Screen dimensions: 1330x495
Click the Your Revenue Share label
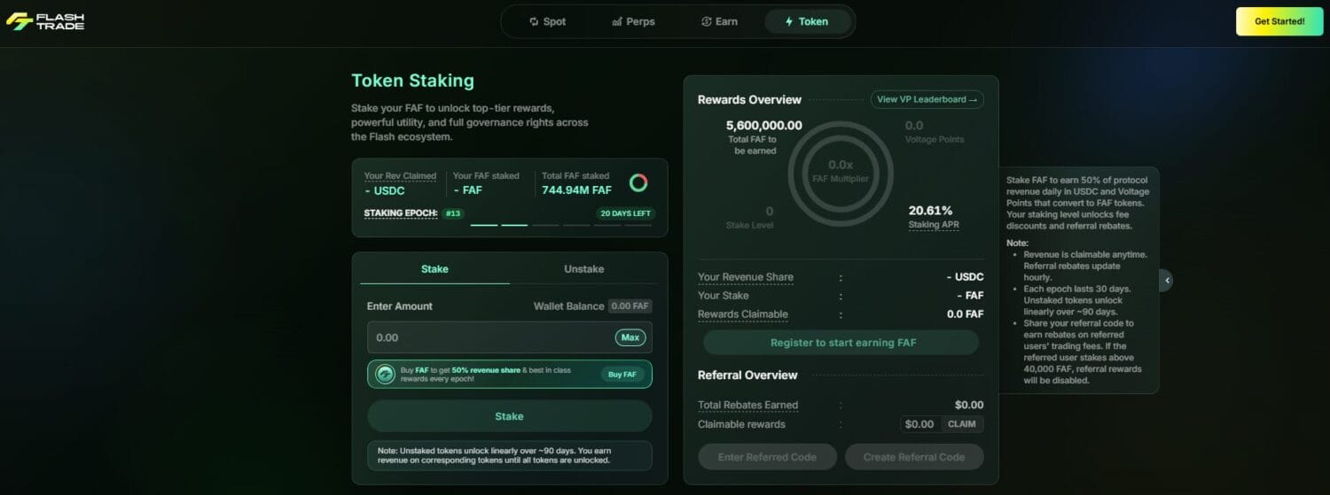point(746,277)
